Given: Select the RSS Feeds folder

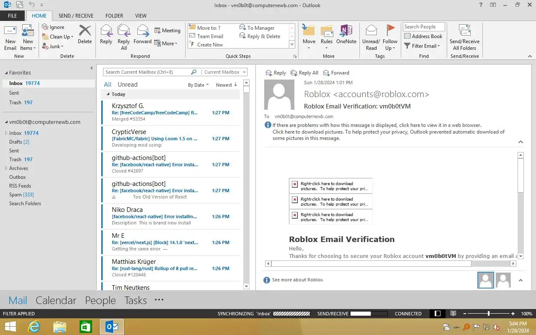Looking at the screenshot, I should tap(20, 186).
